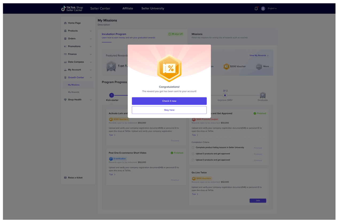Click Join on Go Live Twice mission

(258, 201)
